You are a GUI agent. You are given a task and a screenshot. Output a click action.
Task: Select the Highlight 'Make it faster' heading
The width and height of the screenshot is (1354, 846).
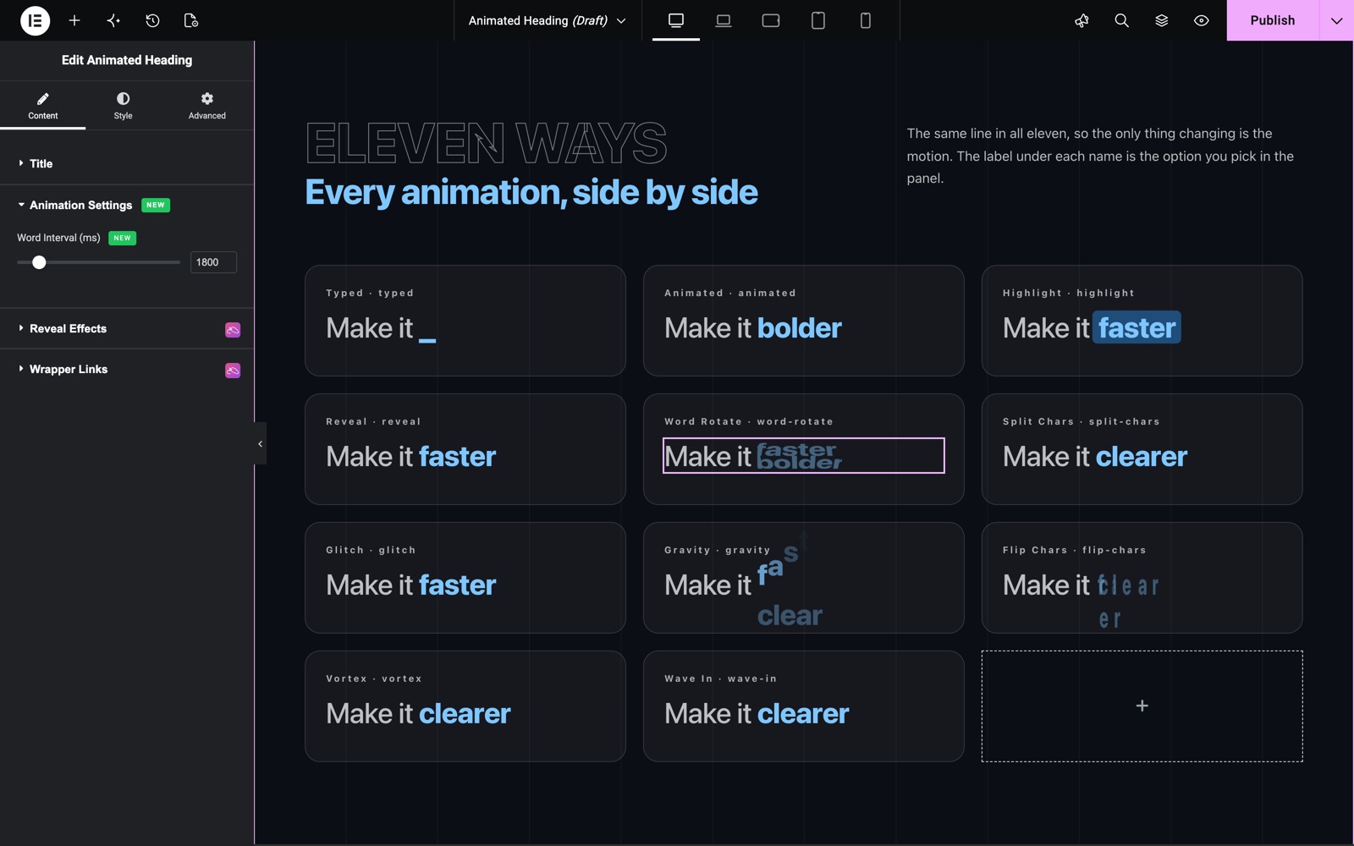pos(1092,328)
